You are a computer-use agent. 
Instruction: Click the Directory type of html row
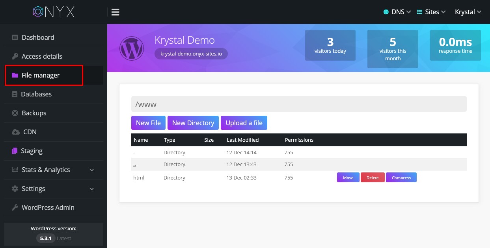coord(174,178)
